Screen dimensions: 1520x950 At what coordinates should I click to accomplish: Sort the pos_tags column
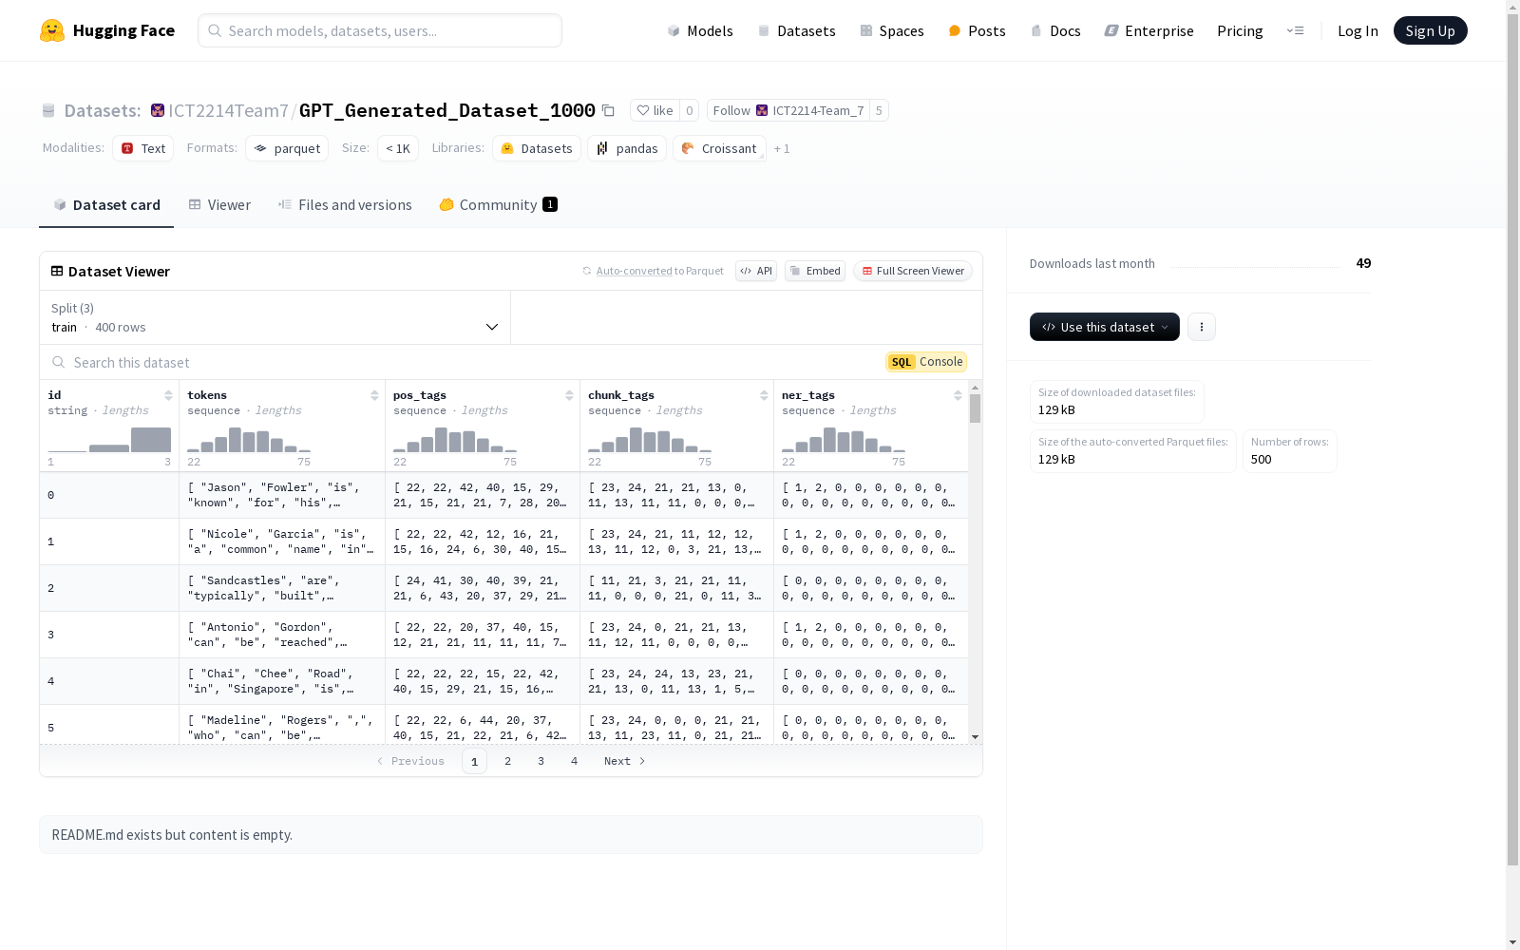tap(569, 395)
